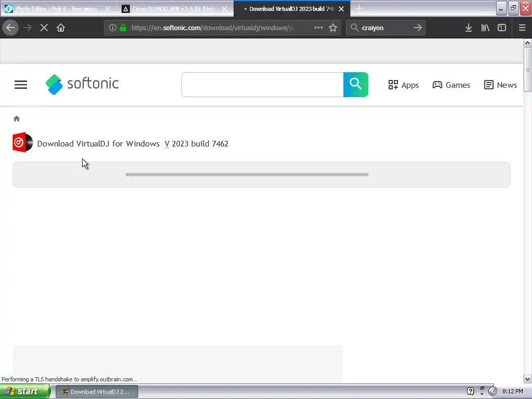Click the Download VirtualDJ for Windows heading

[98, 143]
